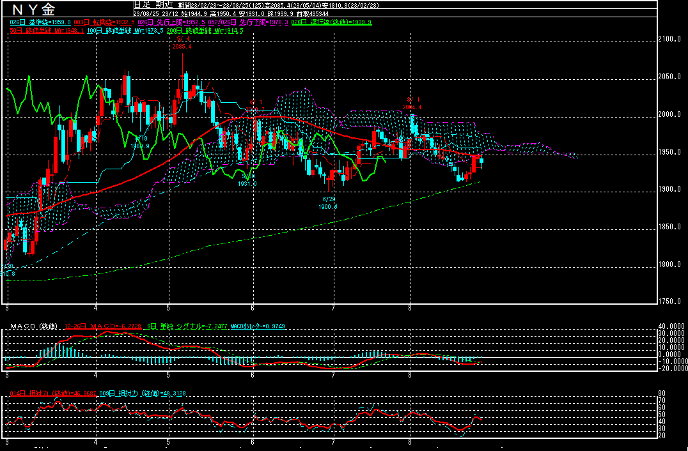
Task: Select the 026日 遅行線(終値)=1939.9 legend
Action: point(332,22)
